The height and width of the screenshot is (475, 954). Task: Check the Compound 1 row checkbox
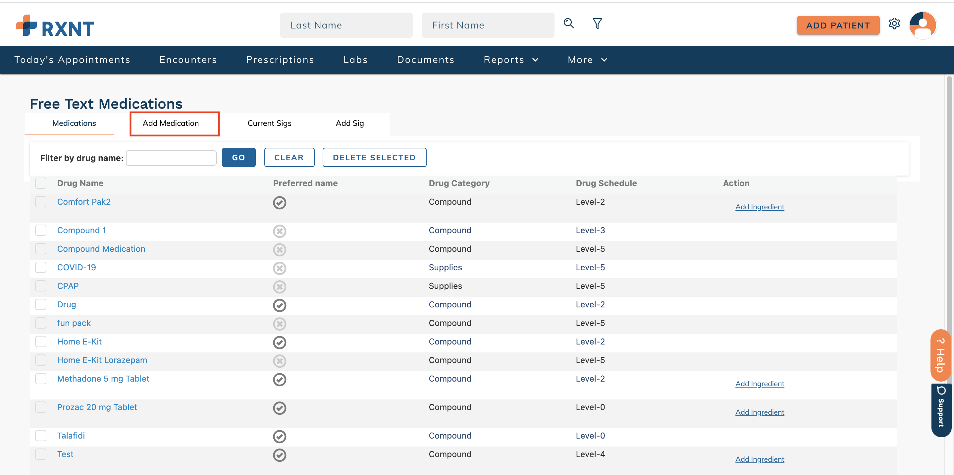[x=41, y=230]
